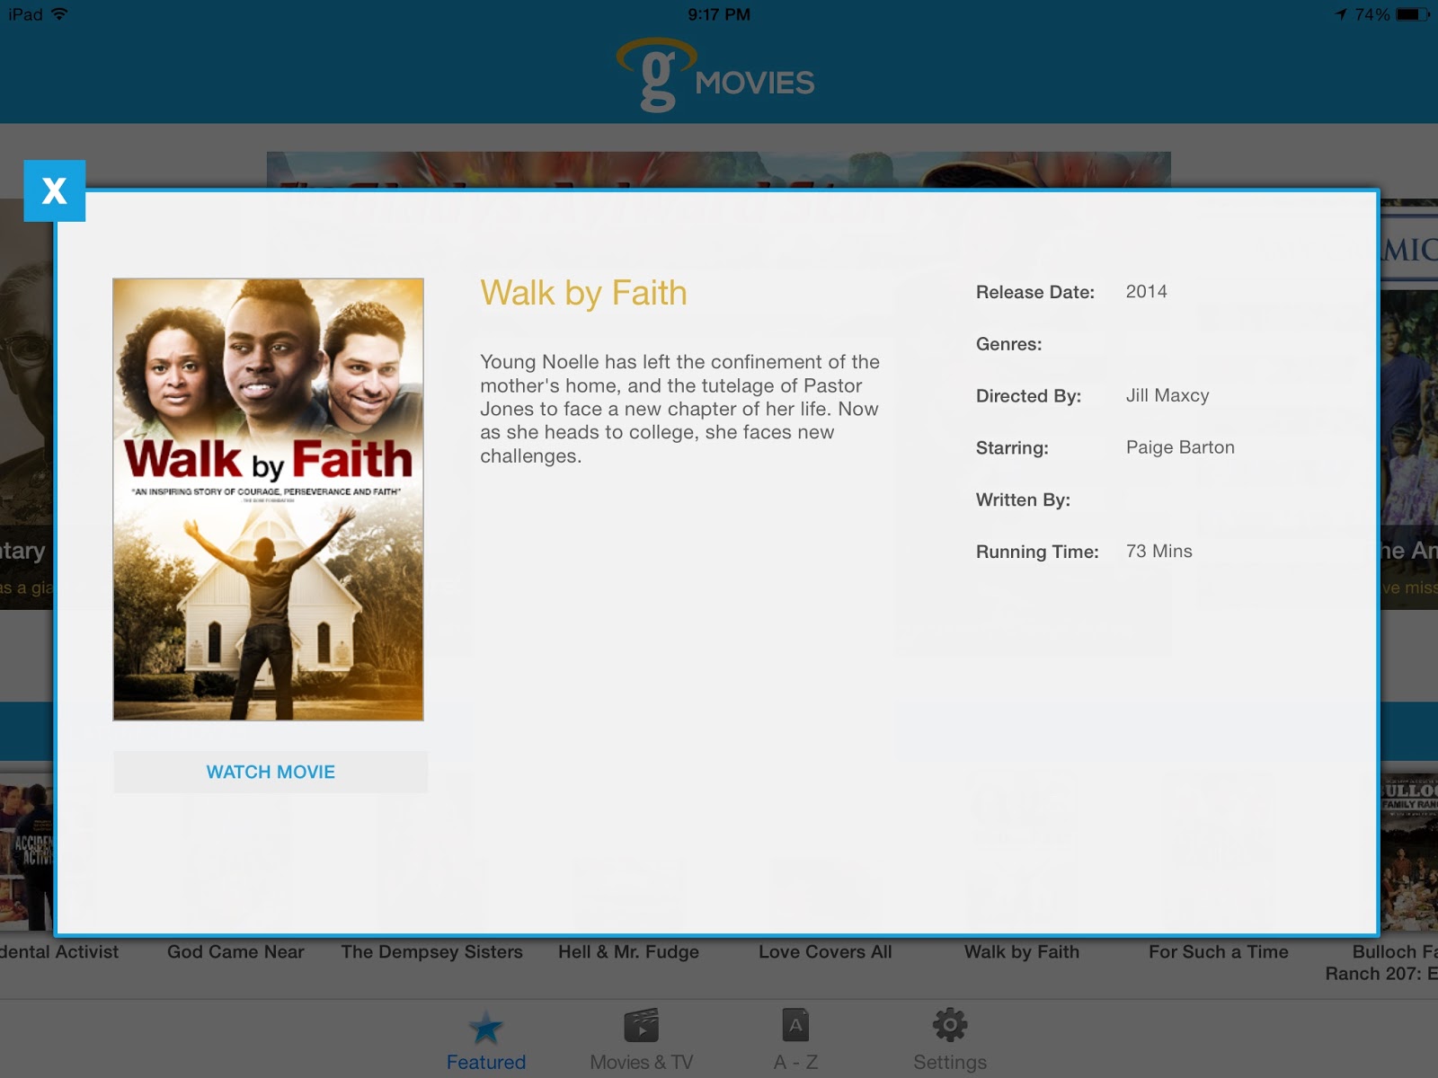Tap the movie synopsis paragraph
The image size is (1438, 1078).
(x=679, y=409)
